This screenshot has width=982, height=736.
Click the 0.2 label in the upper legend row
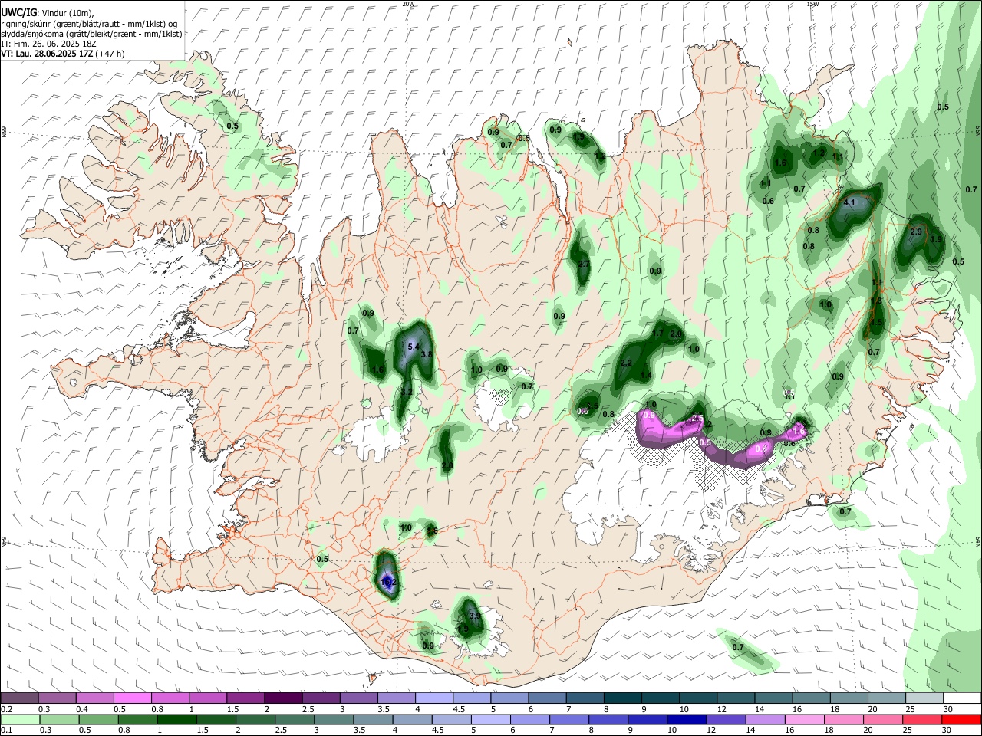click(6, 709)
